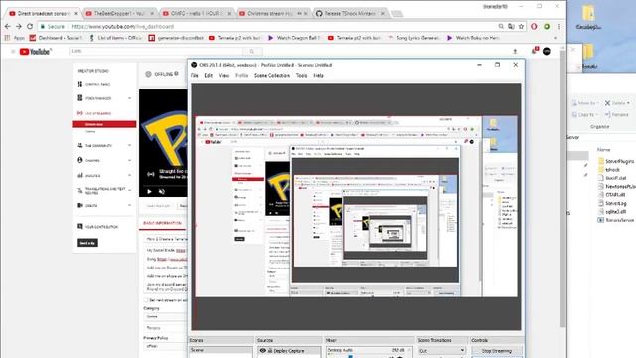Expand the Create sidebar section
The image size is (636, 358).
point(130,205)
